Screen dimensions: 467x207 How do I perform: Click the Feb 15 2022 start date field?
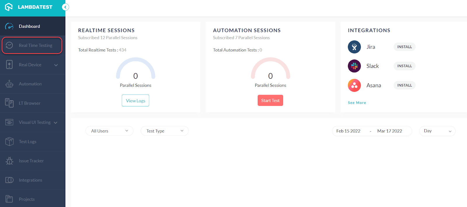pos(348,131)
